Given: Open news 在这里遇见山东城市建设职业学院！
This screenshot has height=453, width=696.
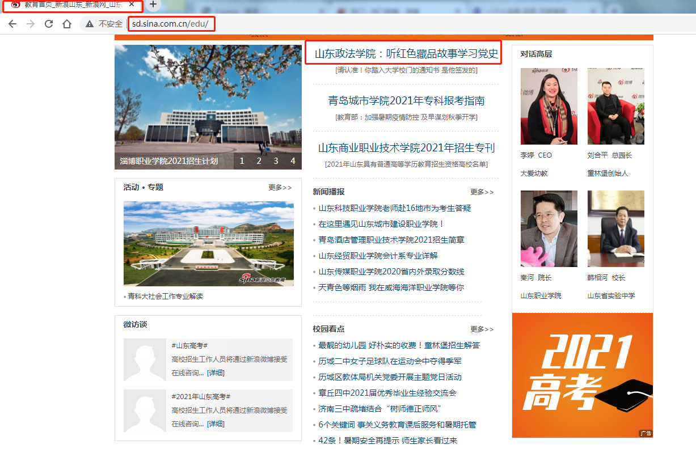Looking at the screenshot, I should click(381, 224).
